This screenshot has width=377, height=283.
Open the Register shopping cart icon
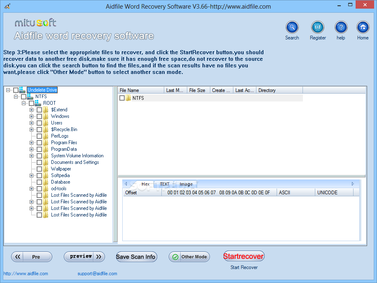click(318, 27)
